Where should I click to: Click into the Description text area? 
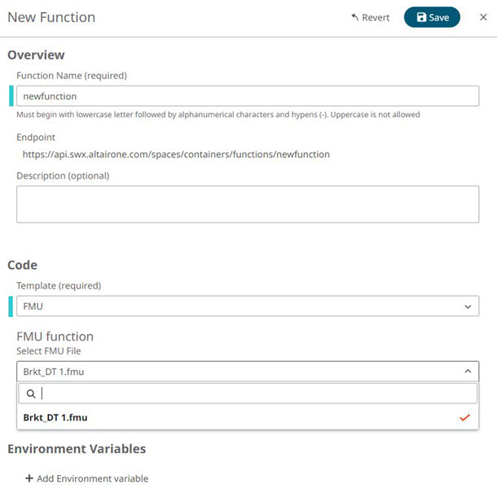tap(247, 204)
